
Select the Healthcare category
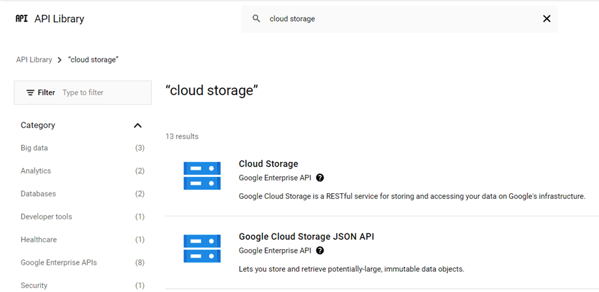coord(38,240)
